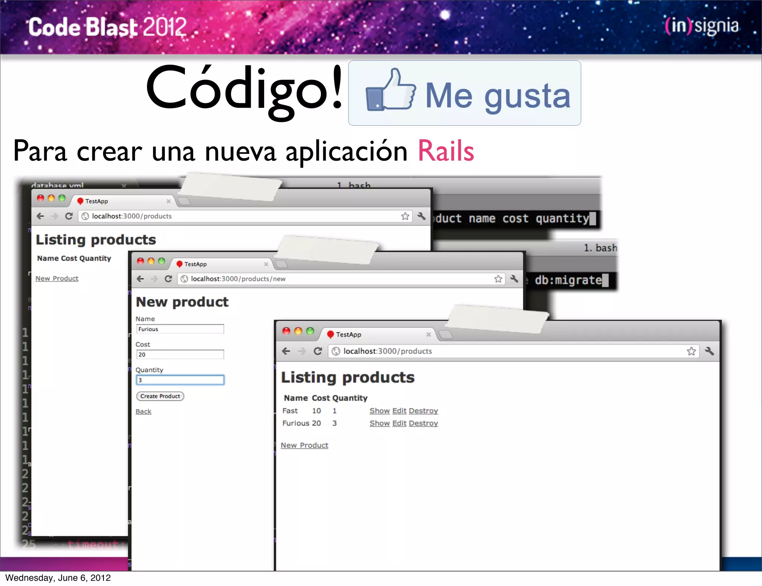This screenshot has height=586, width=762.
Task: Close TestApp tab in New product window
Action: pos(266,264)
